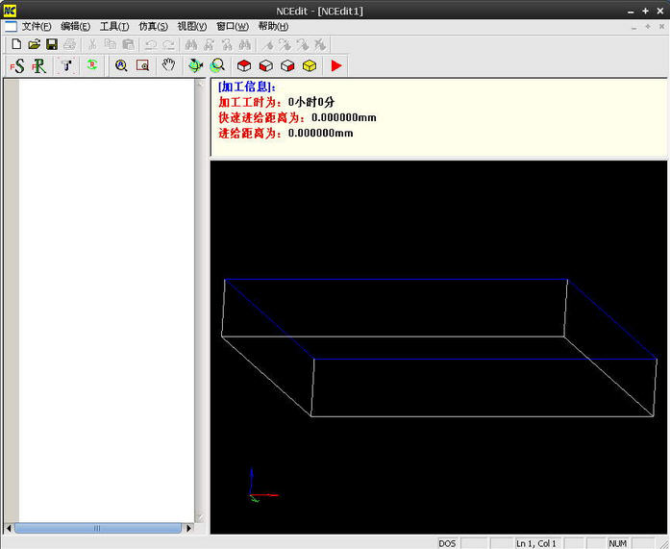This screenshot has height=549, width=670.
Task: Save the file with the floppy disk icon
Action: coord(52,44)
